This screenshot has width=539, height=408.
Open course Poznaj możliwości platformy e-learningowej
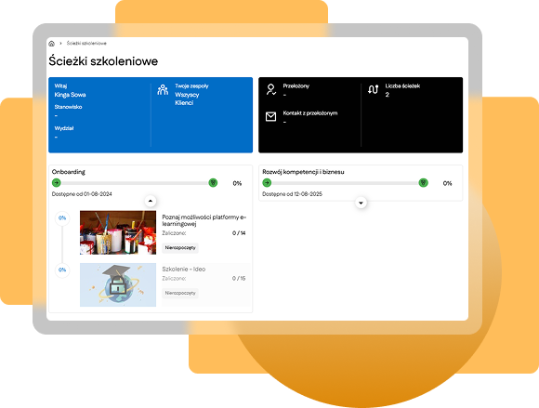tap(204, 220)
